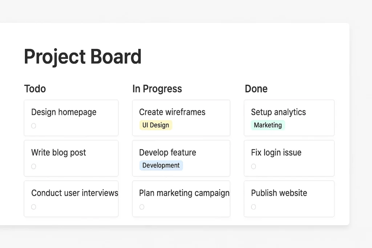Open the Create wireframes card
The width and height of the screenshot is (372, 248).
tap(172, 112)
